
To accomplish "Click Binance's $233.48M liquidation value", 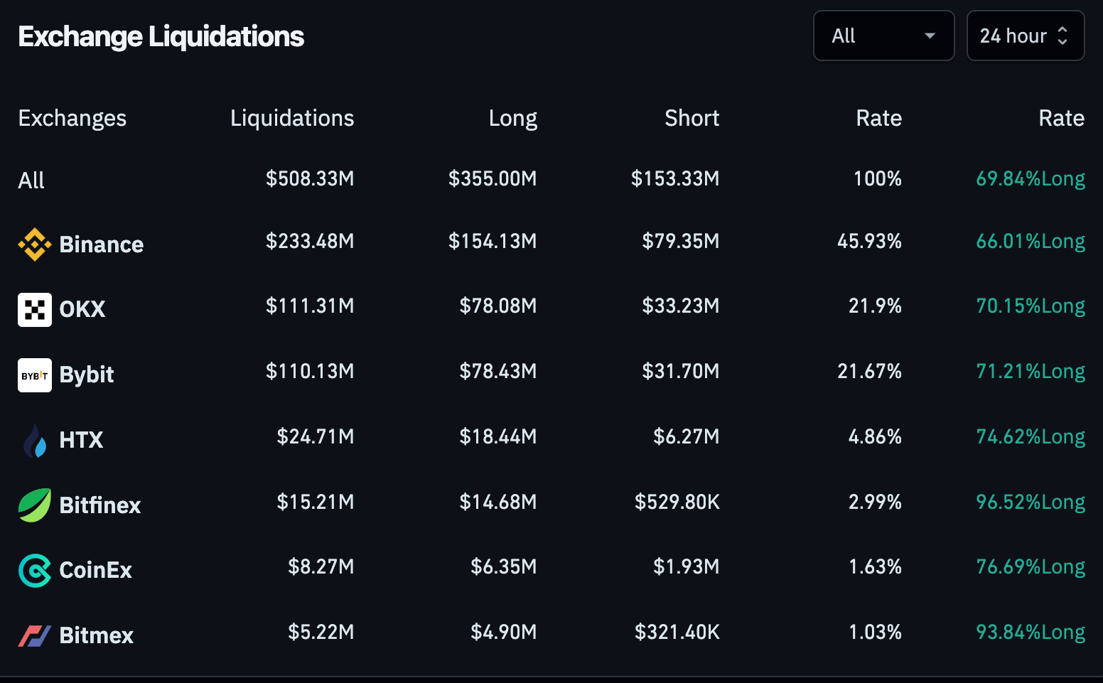I will point(310,242).
